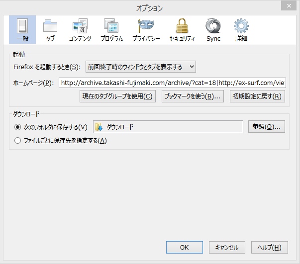Click the download folder icon
The image size is (300, 264).
(99, 127)
